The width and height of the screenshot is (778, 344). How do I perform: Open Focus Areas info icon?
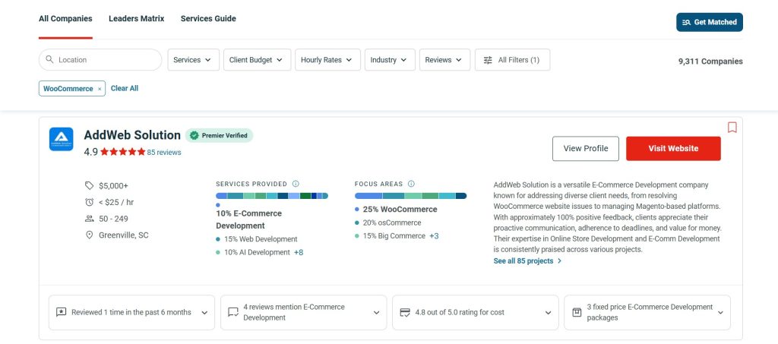[x=411, y=184]
